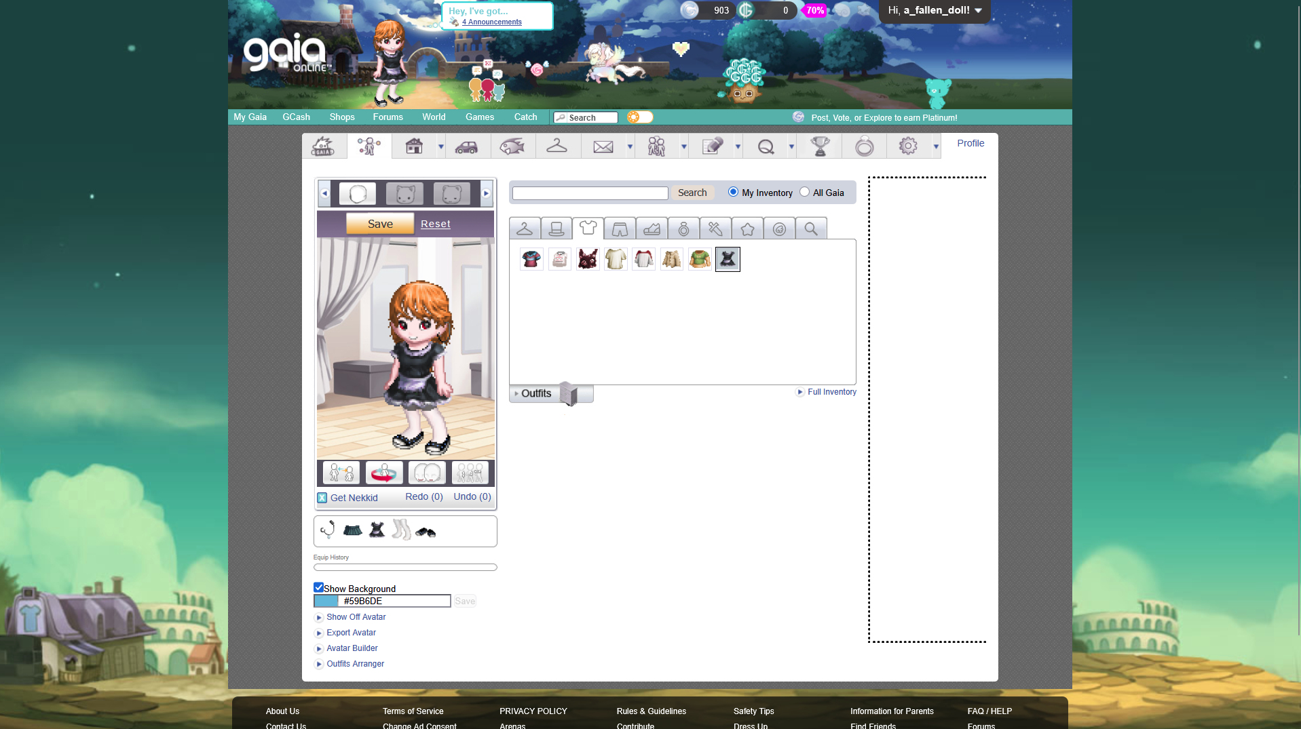This screenshot has width=1301, height=729.
Task: Click the inventory search text field
Action: click(590, 193)
